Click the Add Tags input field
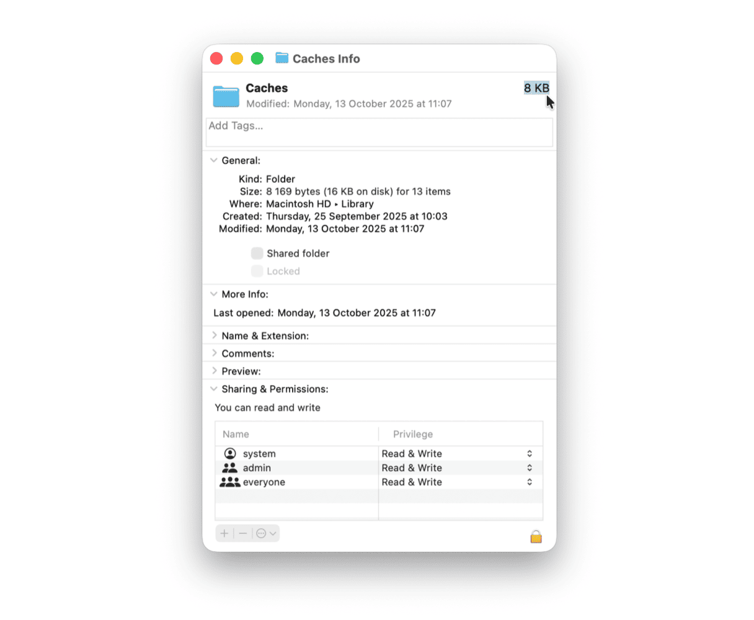The image size is (754, 620). [x=379, y=132]
